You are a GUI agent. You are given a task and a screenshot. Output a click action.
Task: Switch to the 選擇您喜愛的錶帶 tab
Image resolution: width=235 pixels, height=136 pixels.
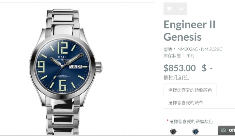click(186, 103)
